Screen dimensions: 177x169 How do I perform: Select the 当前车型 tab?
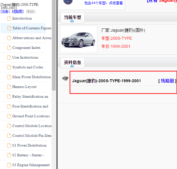point(72,18)
